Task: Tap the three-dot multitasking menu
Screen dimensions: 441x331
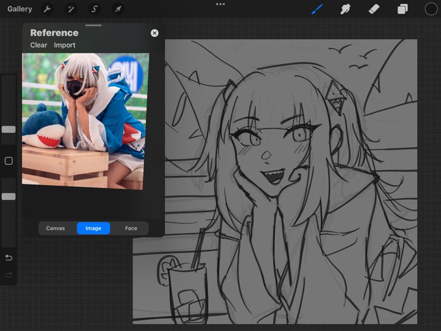Action: point(220,5)
